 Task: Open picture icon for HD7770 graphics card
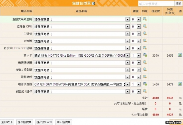(x=180, y=55)
